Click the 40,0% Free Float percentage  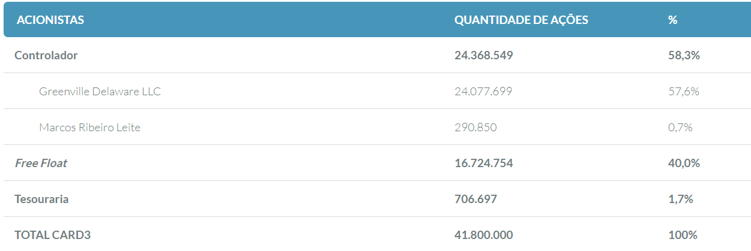click(684, 163)
